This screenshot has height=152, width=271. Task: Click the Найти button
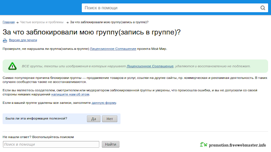[x=111, y=144]
